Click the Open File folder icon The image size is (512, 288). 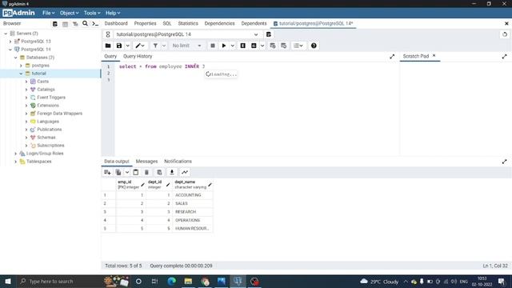[x=108, y=46]
